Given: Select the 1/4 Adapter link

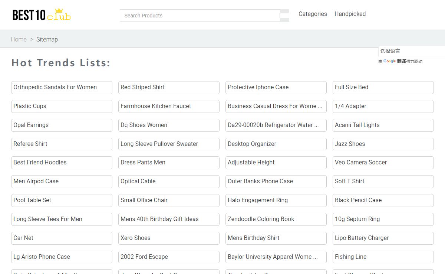Looking at the screenshot, I should (x=383, y=106).
